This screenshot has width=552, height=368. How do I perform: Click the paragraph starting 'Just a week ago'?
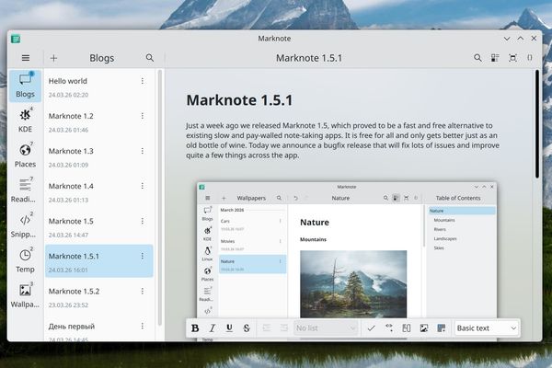(342, 140)
